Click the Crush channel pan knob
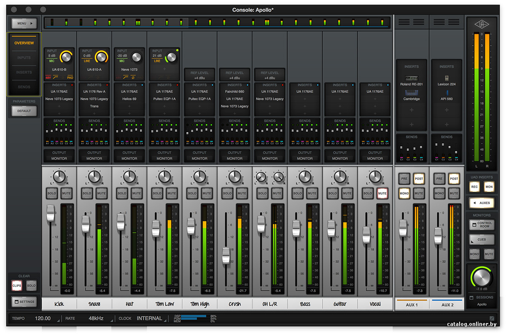The width and height of the screenshot is (506, 334). coord(235,176)
